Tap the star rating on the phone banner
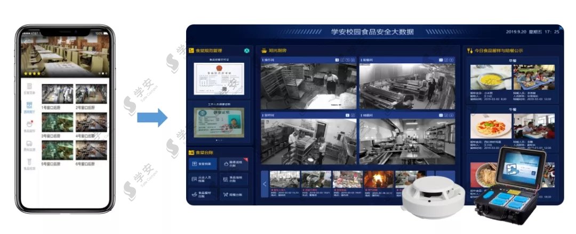 point(34,73)
